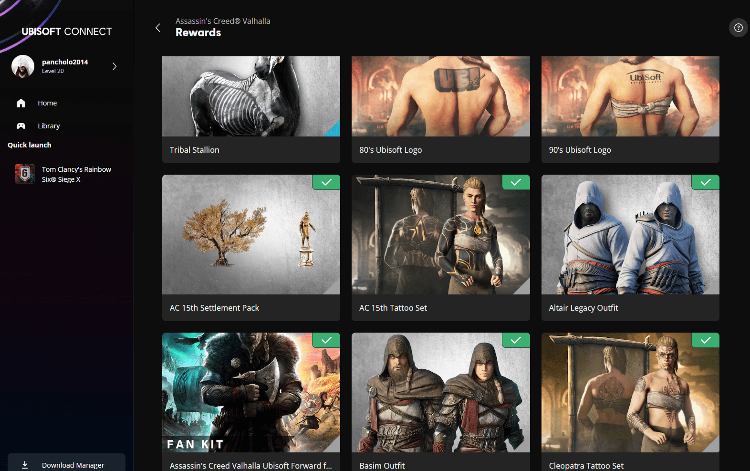The image size is (750, 471).
Task: Open the Tribal Stallion reward image
Action: (x=251, y=96)
